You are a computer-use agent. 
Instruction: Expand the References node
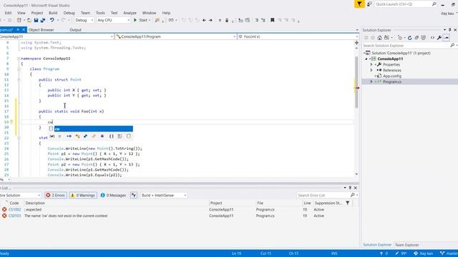(x=371, y=70)
